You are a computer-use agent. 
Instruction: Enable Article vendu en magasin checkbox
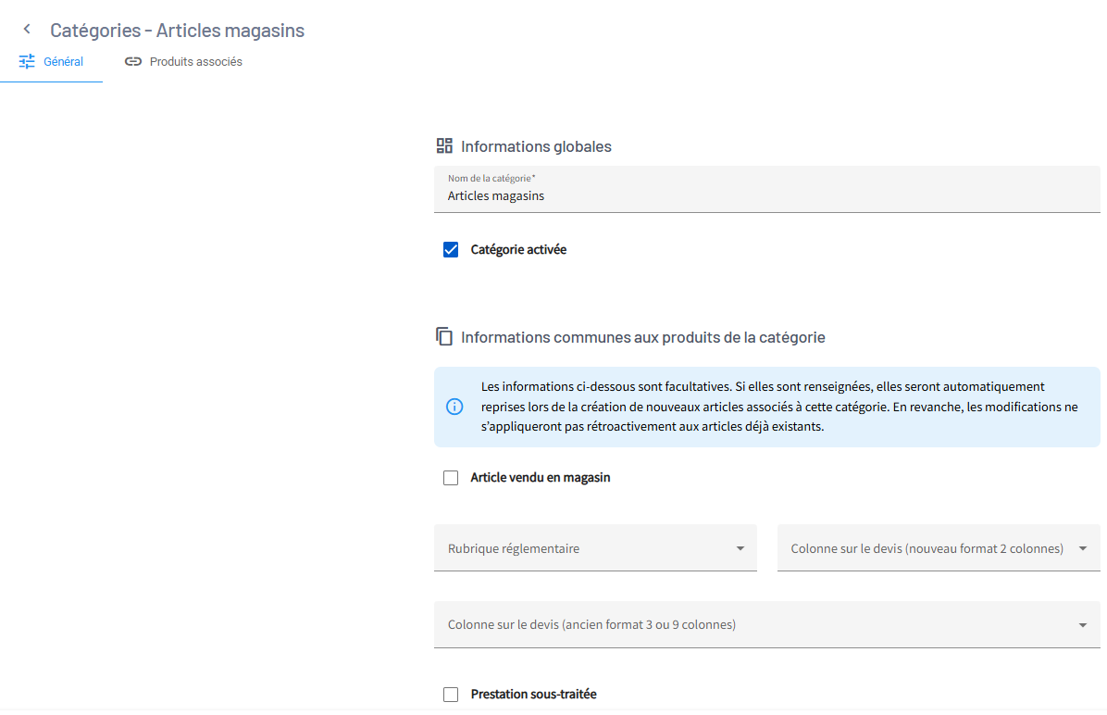pos(451,478)
